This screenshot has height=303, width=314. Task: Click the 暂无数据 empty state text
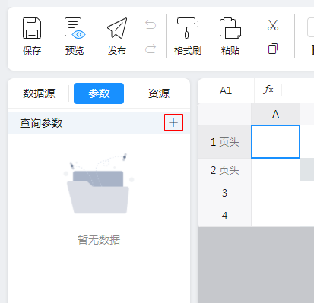pyautogui.click(x=99, y=240)
